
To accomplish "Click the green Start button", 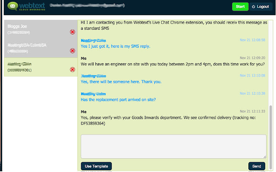I will click(240, 7).
